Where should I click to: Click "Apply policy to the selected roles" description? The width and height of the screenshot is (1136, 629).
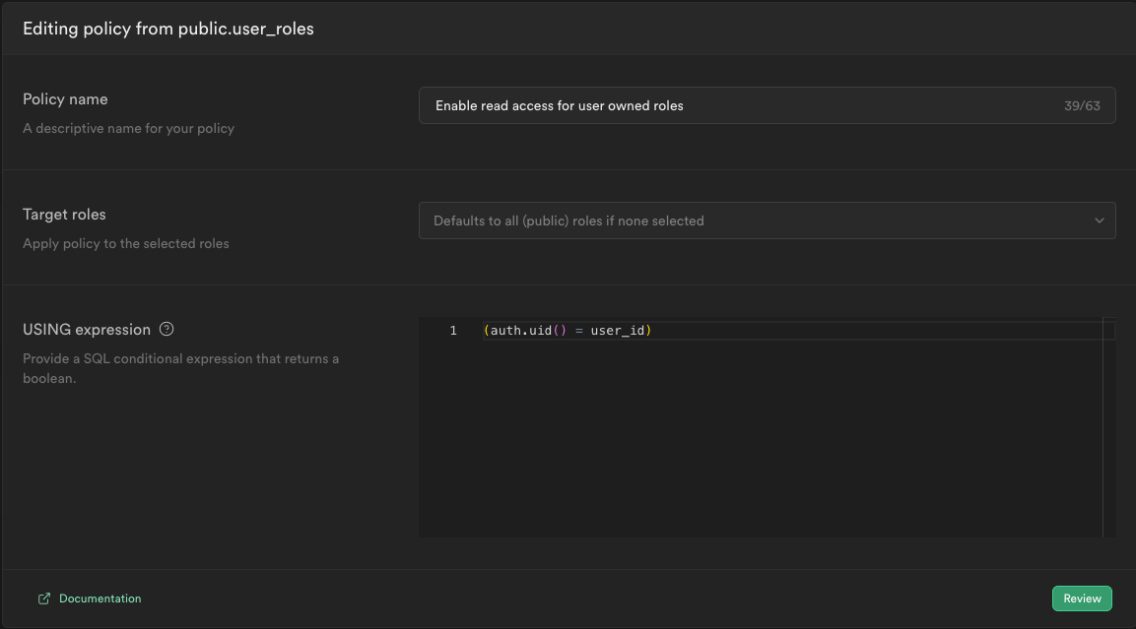point(125,244)
